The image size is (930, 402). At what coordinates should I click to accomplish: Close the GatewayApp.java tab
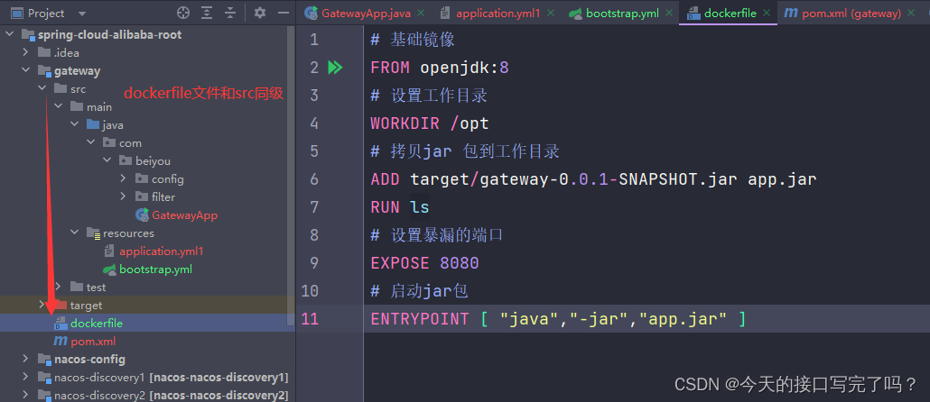(x=421, y=13)
